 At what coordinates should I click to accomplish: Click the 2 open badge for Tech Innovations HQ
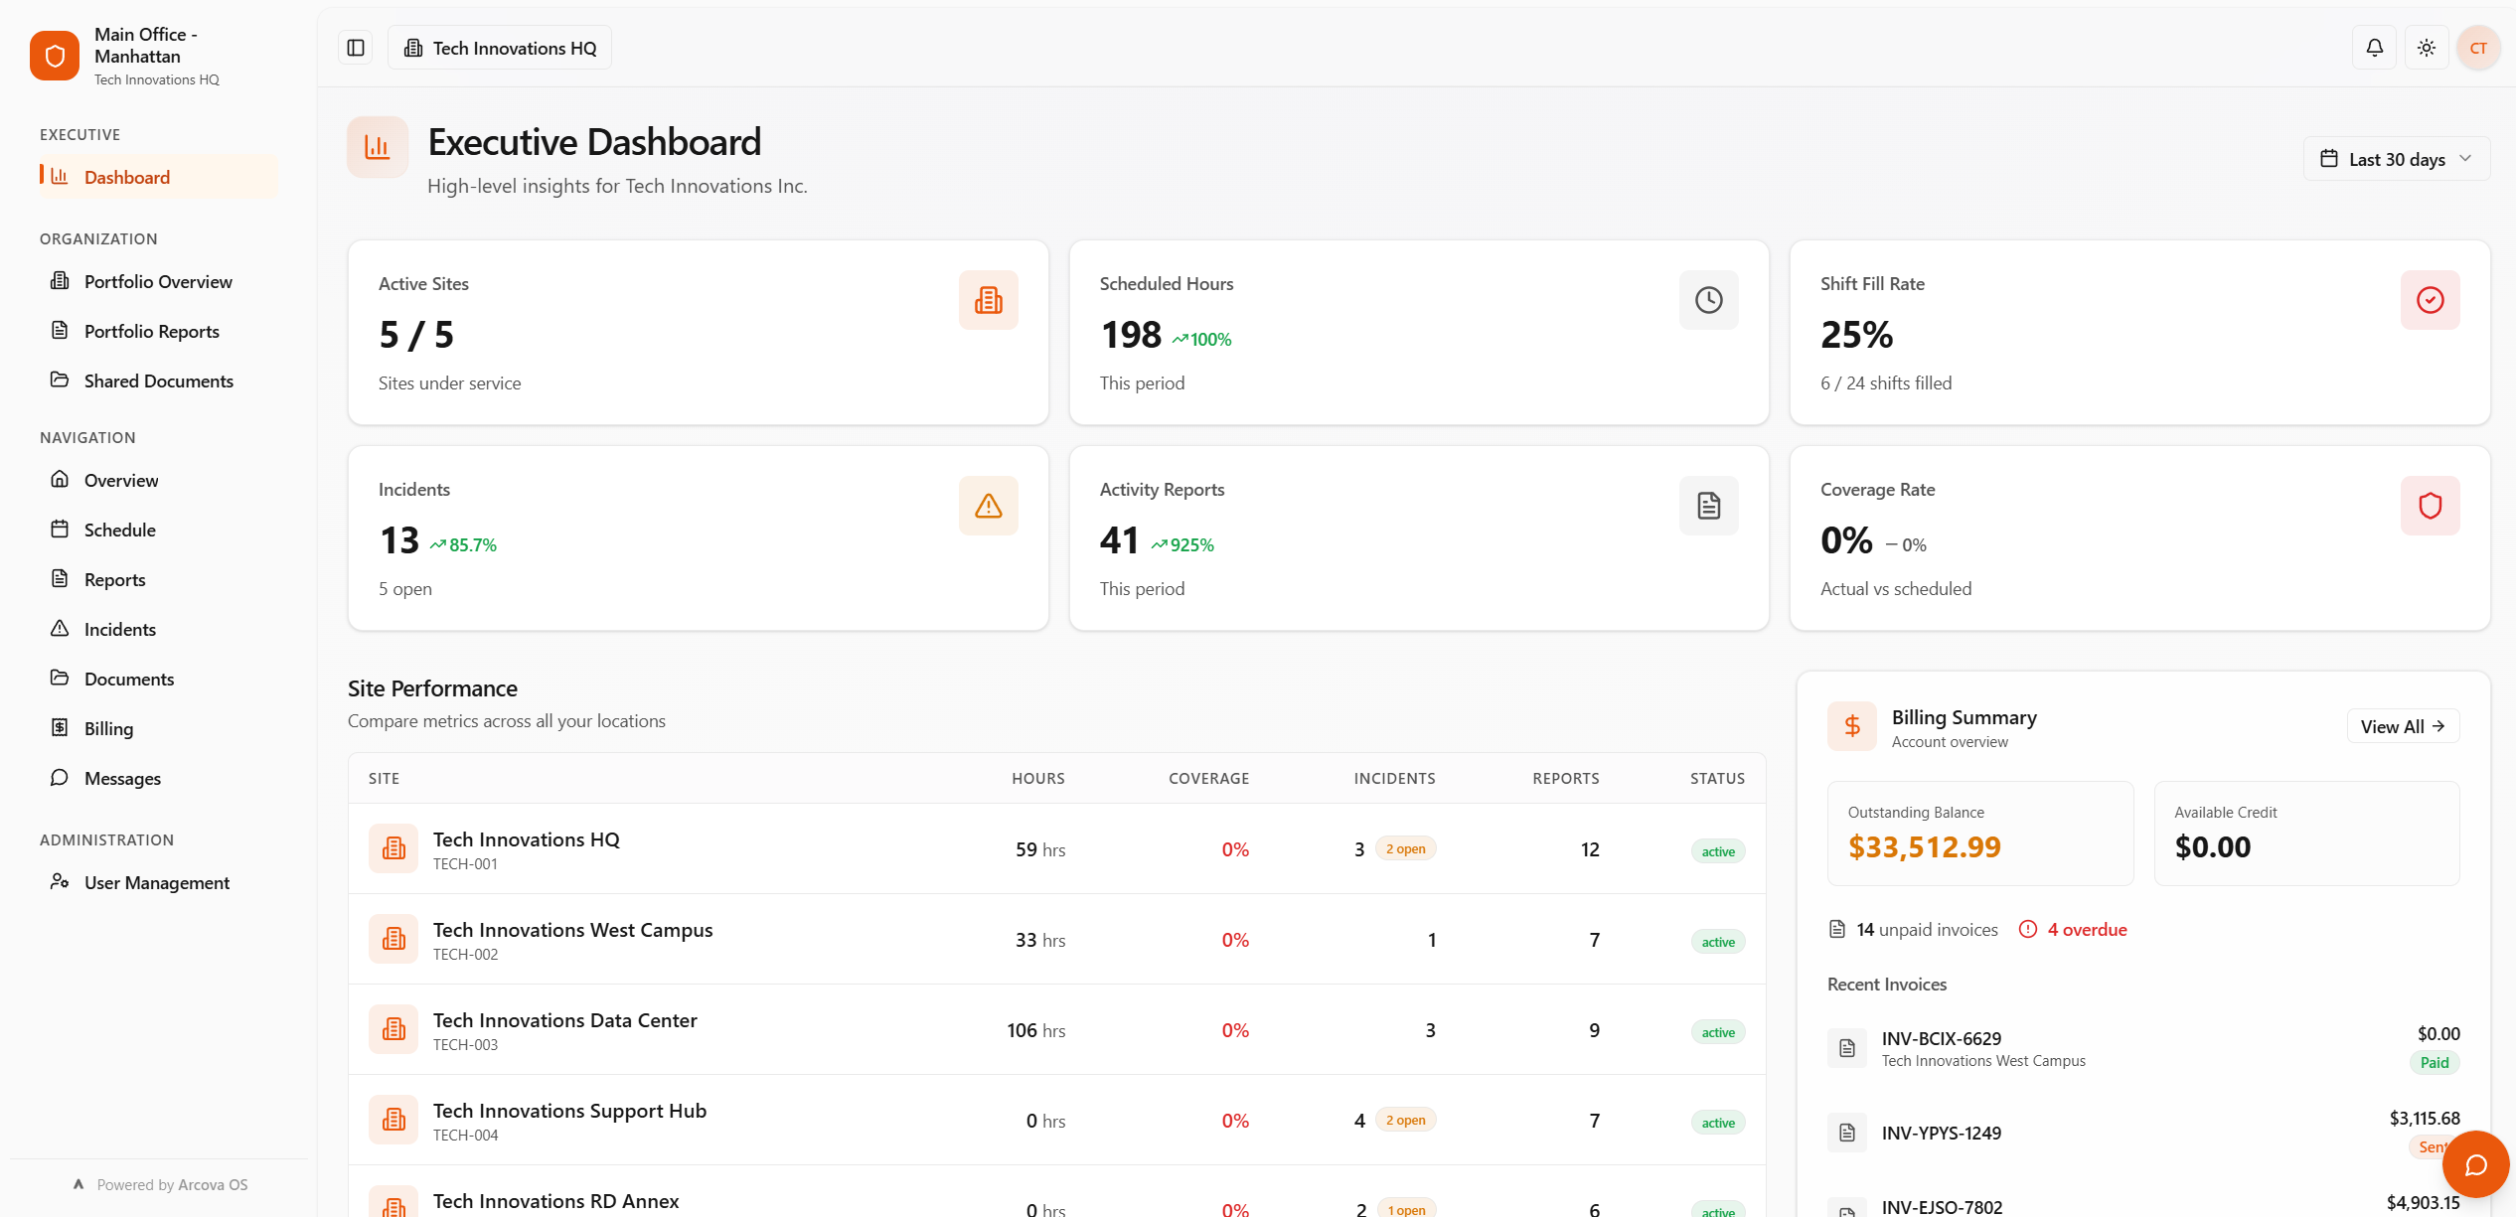[x=1405, y=848]
